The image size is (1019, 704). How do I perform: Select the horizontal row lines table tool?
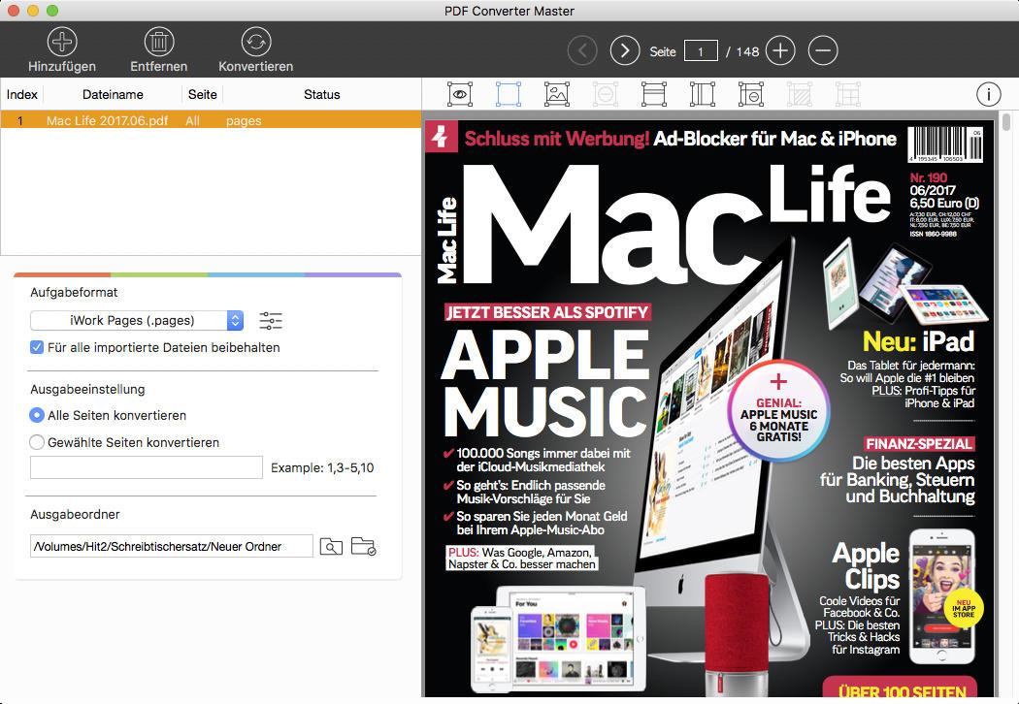click(x=654, y=94)
